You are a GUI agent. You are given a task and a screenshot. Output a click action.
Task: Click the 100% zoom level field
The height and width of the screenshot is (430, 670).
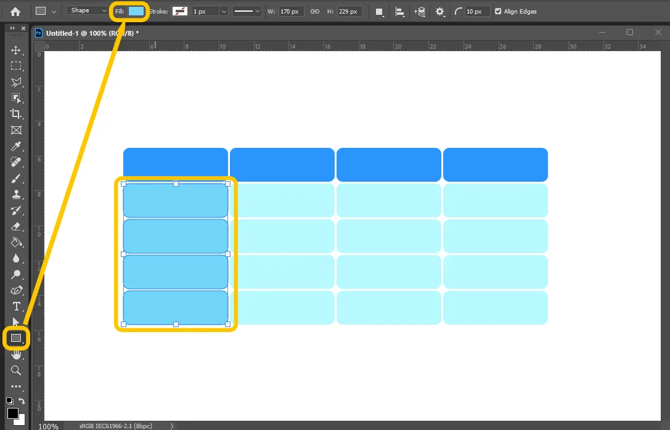[48, 426]
